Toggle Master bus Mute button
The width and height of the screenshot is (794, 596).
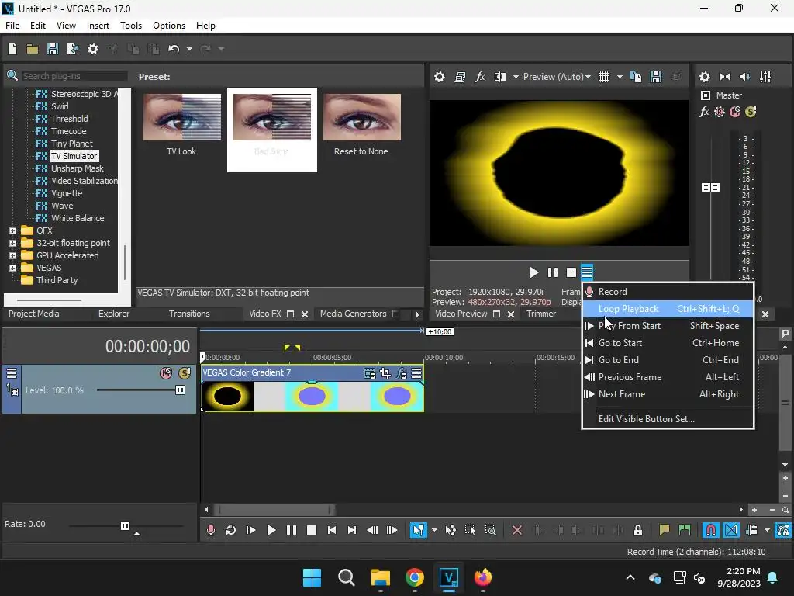point(735,112)
